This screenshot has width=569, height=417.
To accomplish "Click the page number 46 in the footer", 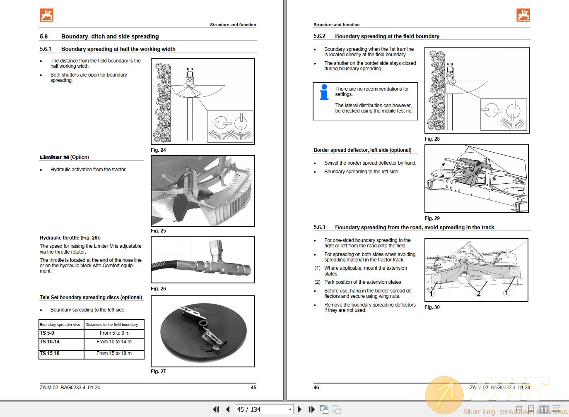I will (316, 388).
